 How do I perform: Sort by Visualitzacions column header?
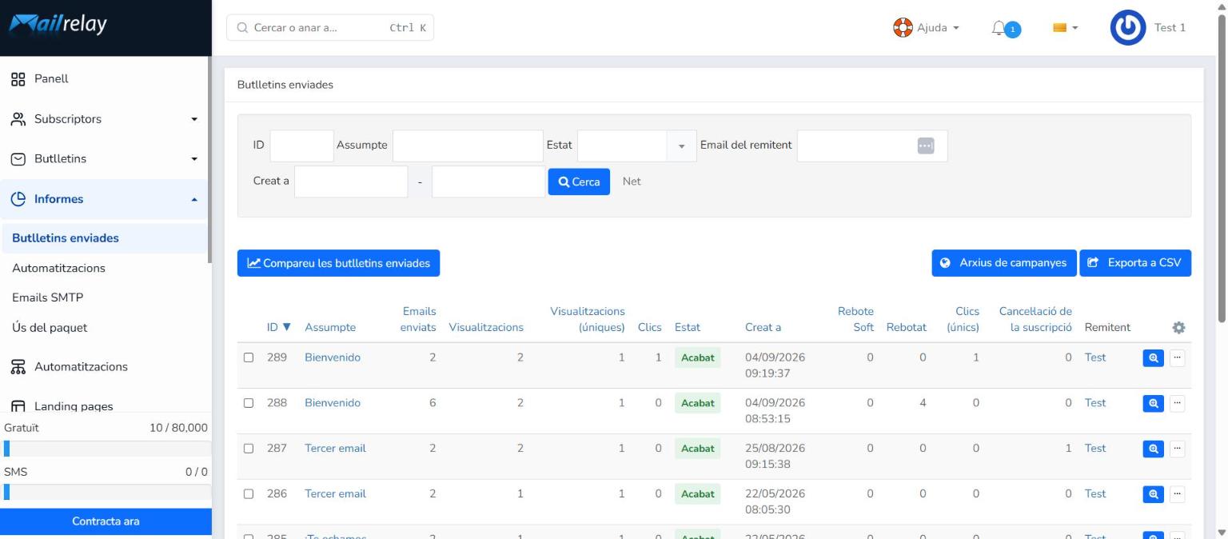point(486,327)
